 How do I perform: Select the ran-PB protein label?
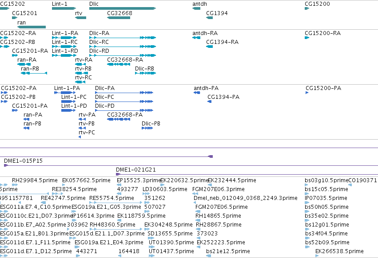pos(32,124)
